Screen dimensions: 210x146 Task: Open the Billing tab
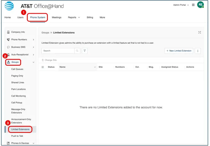[x=90, y=17]
